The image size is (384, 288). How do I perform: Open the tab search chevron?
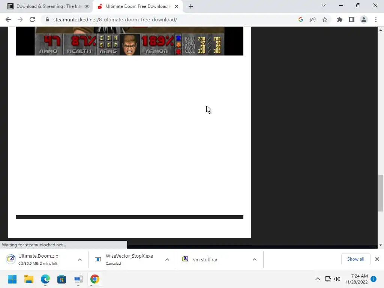(324, 5)
